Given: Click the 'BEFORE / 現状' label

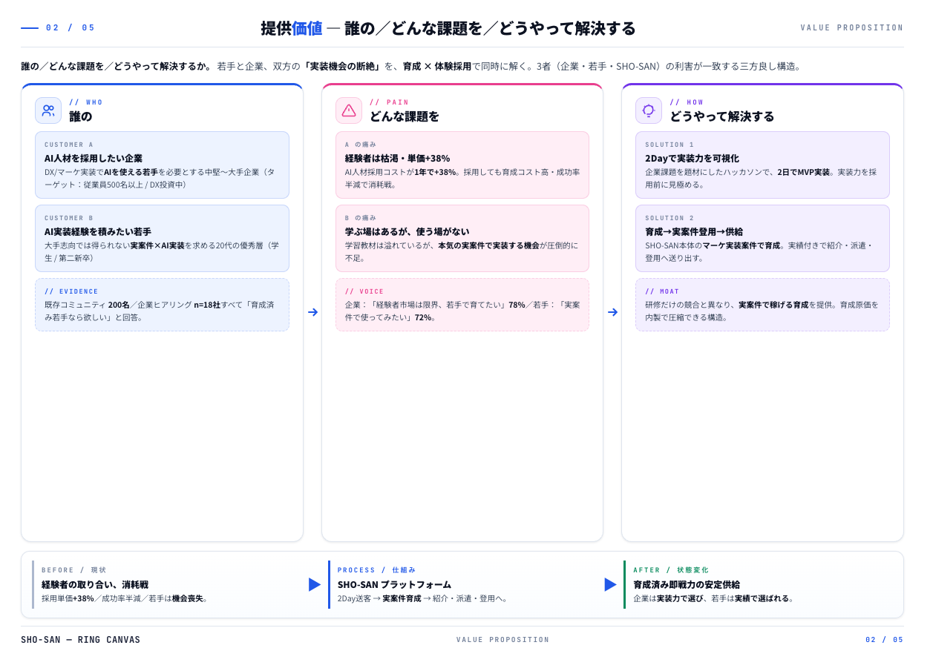Looking at the screenshot, I should coord(74,570).
